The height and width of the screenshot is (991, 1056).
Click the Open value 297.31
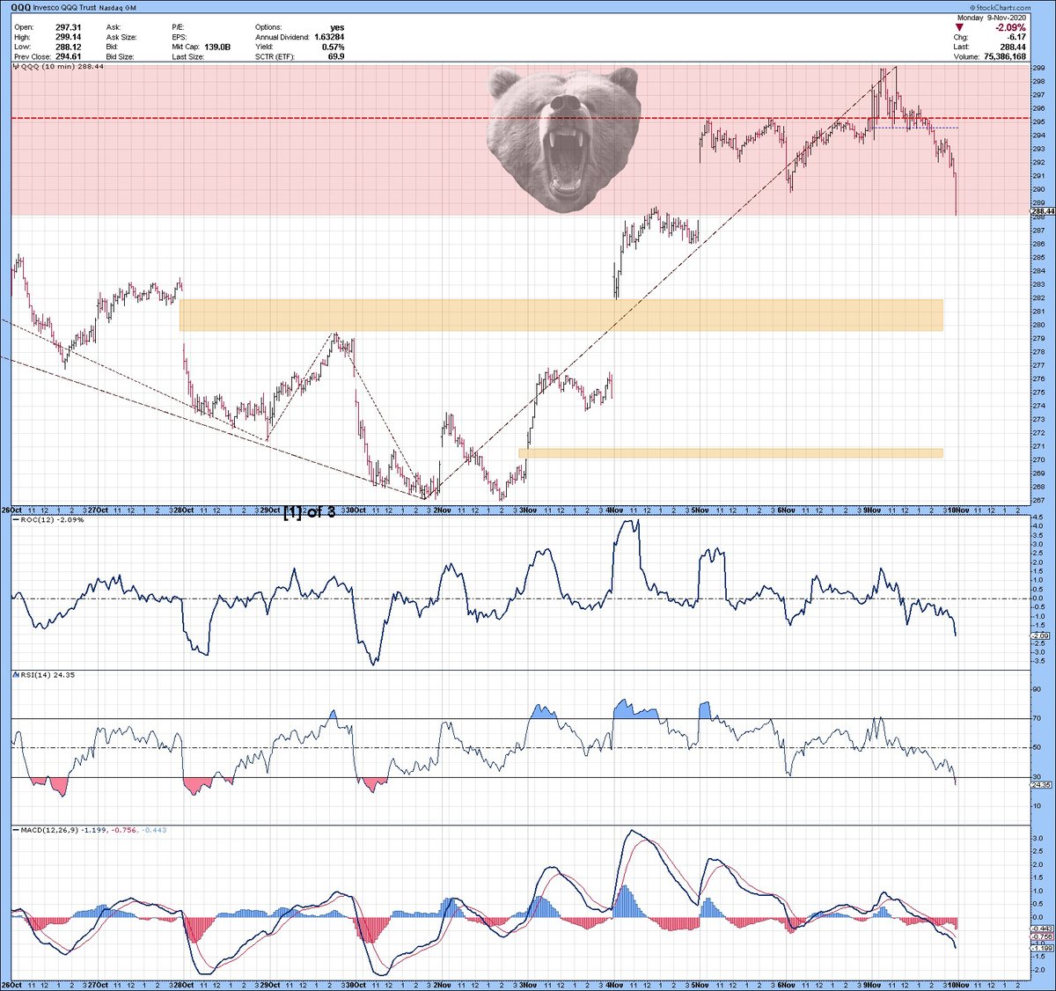(68, 28)
